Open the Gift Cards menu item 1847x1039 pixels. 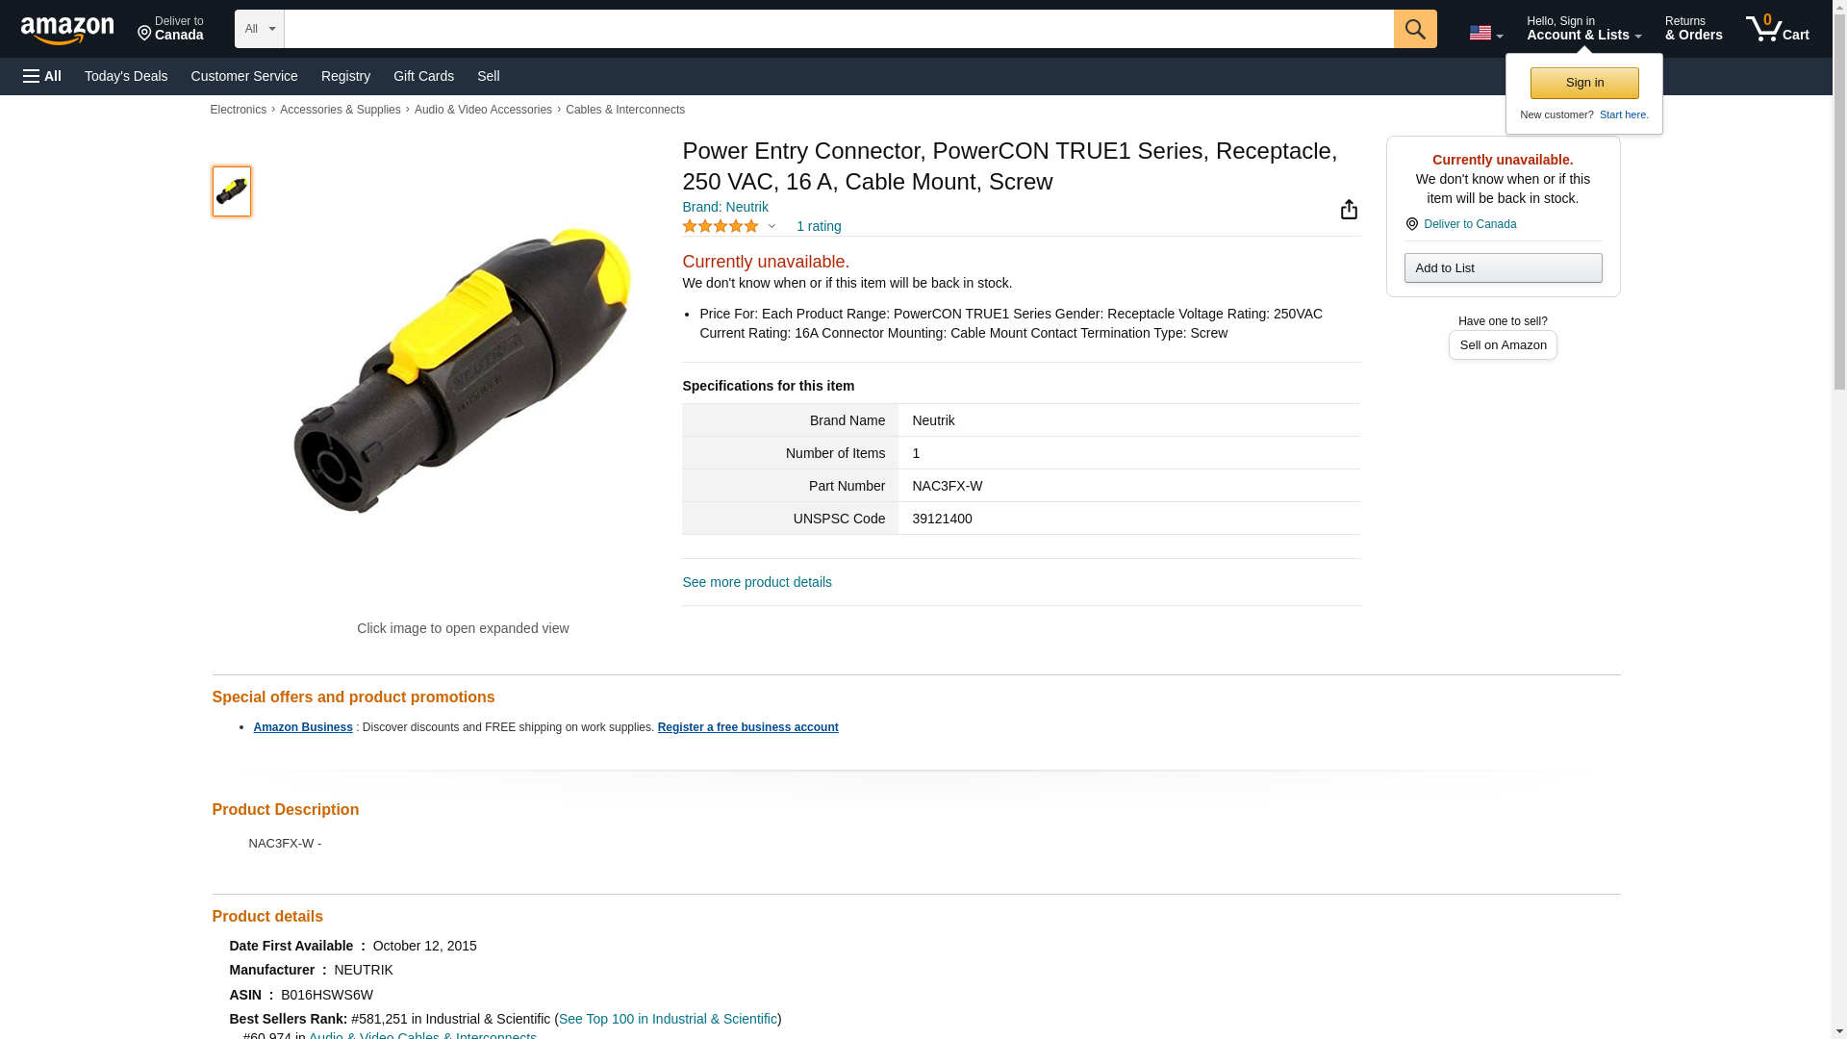423,76
